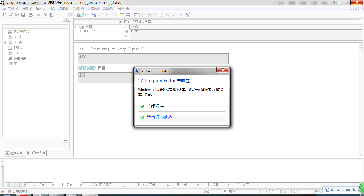This screenshot has width=364, height=196.
Task: Open a file with the folder icon
Action: (11, 15)
